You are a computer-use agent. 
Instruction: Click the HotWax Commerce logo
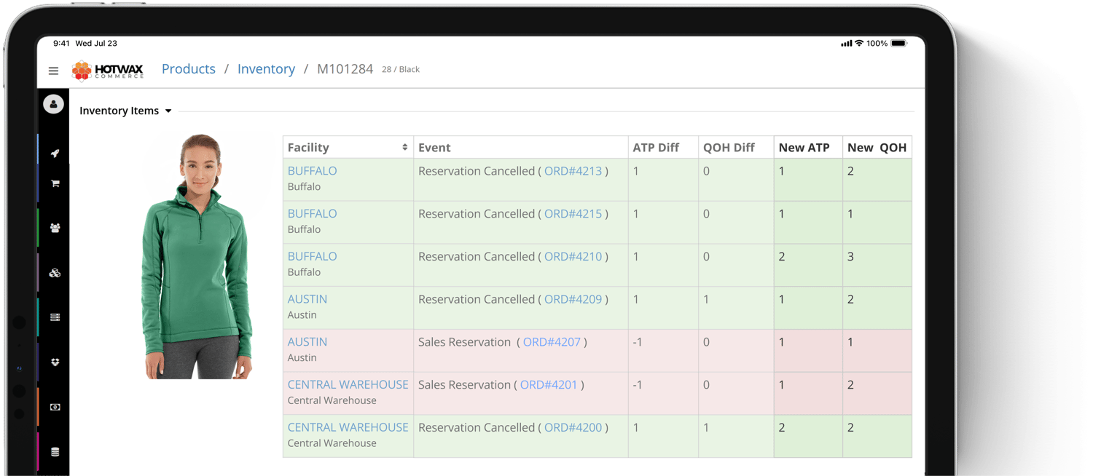pyautogui.click(x=108, y=71)
